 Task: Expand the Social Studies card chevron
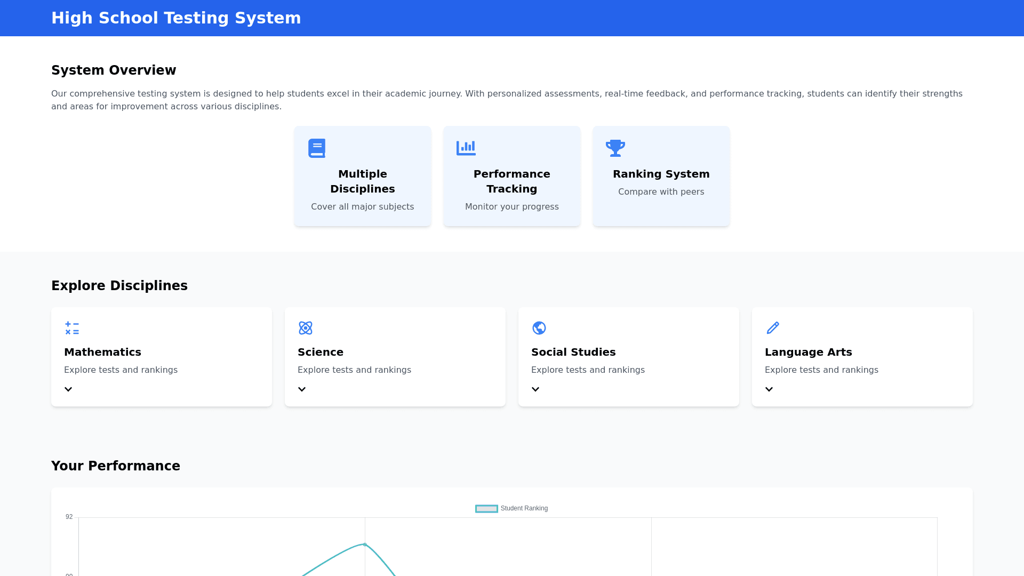(535, 389)
